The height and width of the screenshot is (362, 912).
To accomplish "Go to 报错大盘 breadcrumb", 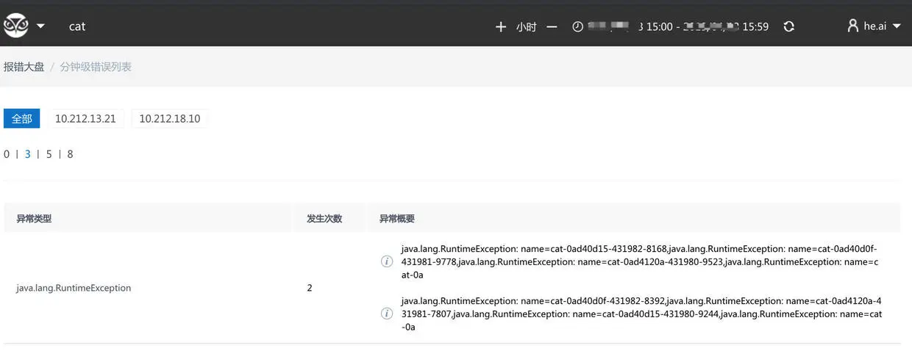I will 24,67.
